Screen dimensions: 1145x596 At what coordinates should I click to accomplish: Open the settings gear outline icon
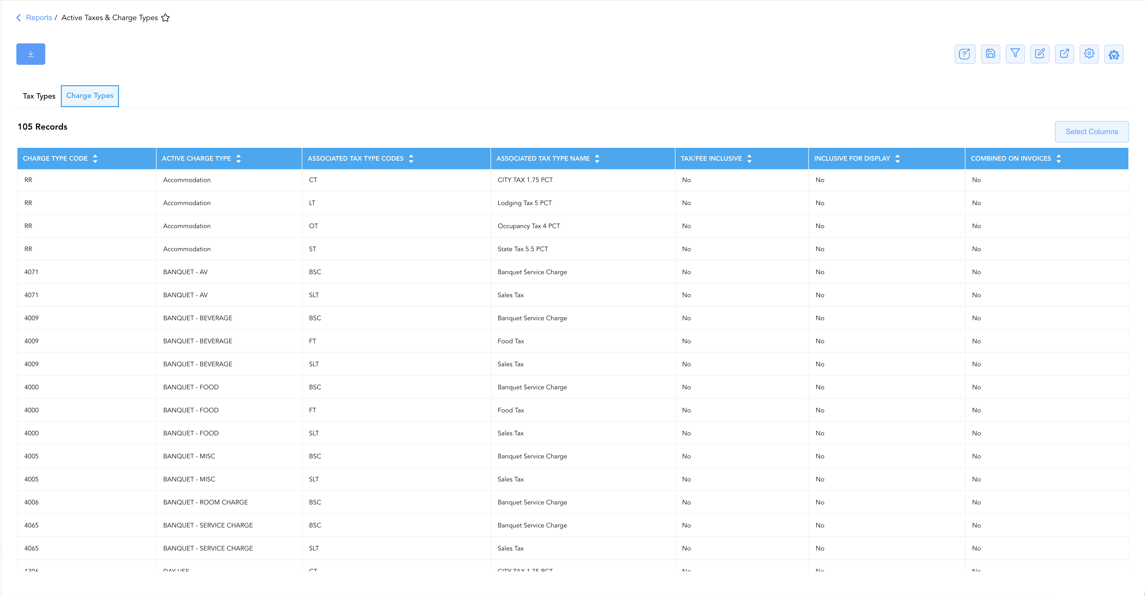(x=1089, y=54)
